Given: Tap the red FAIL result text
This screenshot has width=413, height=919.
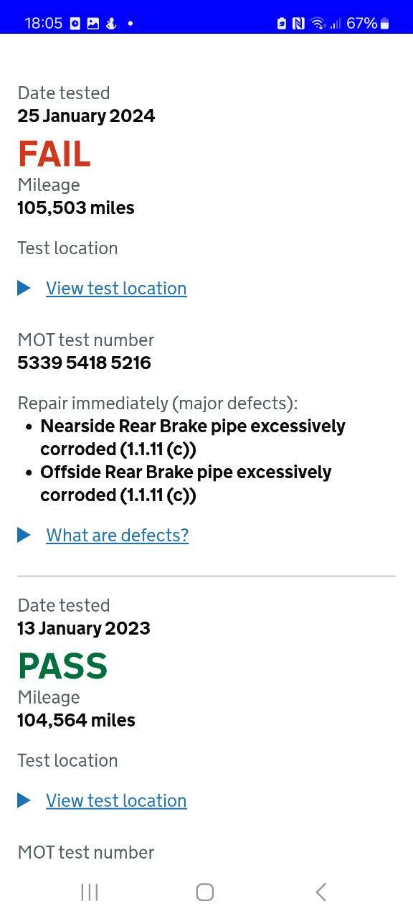Looking at the screenshot, I should coord(54,154).
